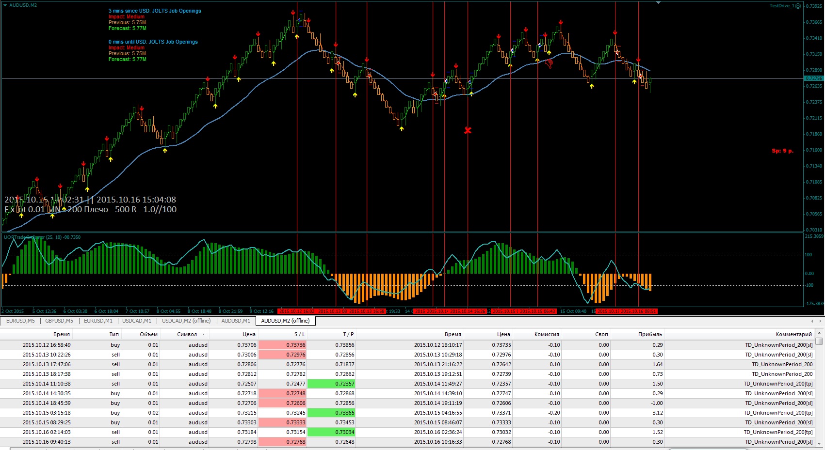
Task: Click the close time 2015.10.13 21:16:22
Action: pos(438,364)
